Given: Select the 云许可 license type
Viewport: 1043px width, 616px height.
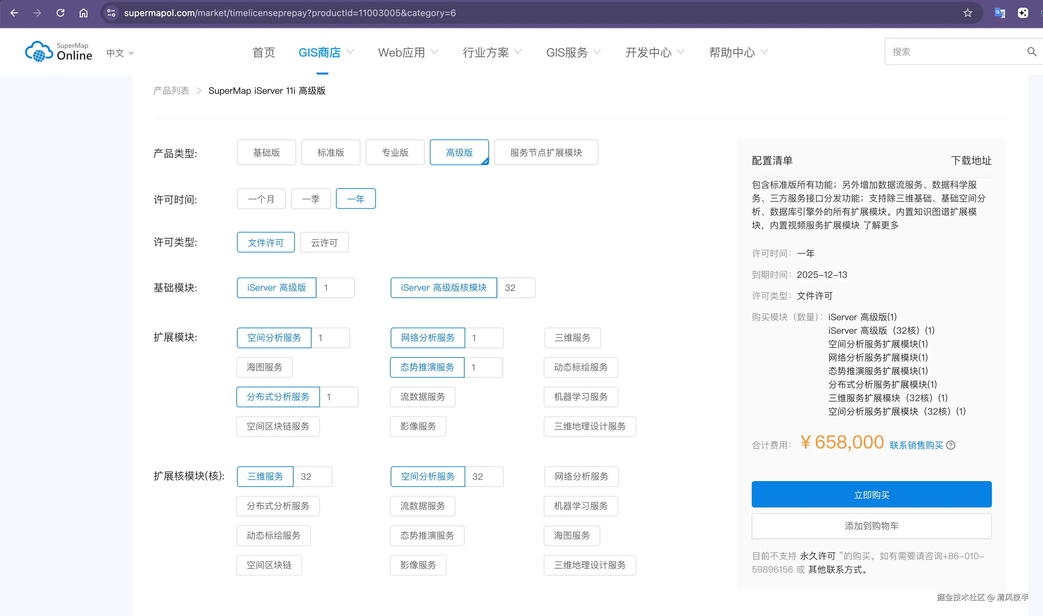Looking at the screenshot, I should click(324, 242).
